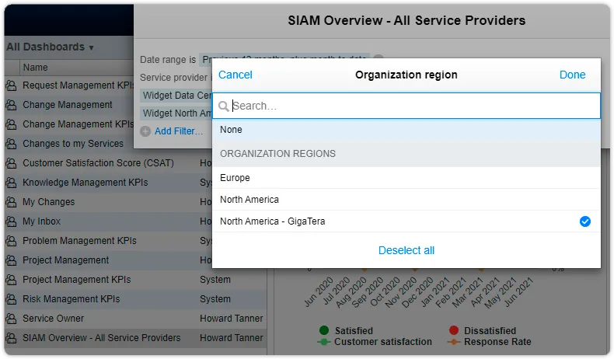Choose the None option in region list

click(406, 130)
